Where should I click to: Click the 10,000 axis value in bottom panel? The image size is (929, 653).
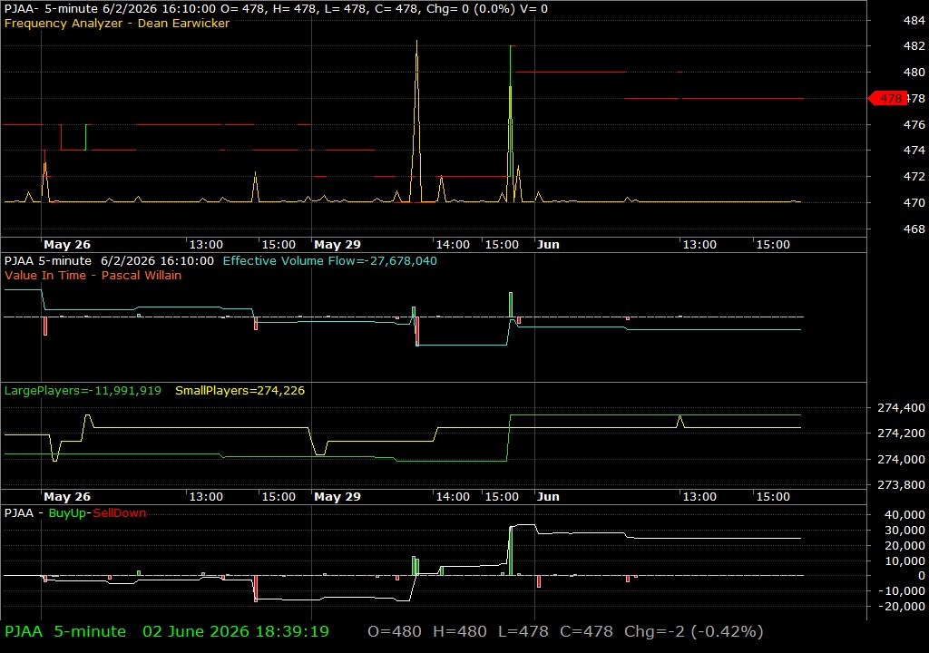(905, 560)
